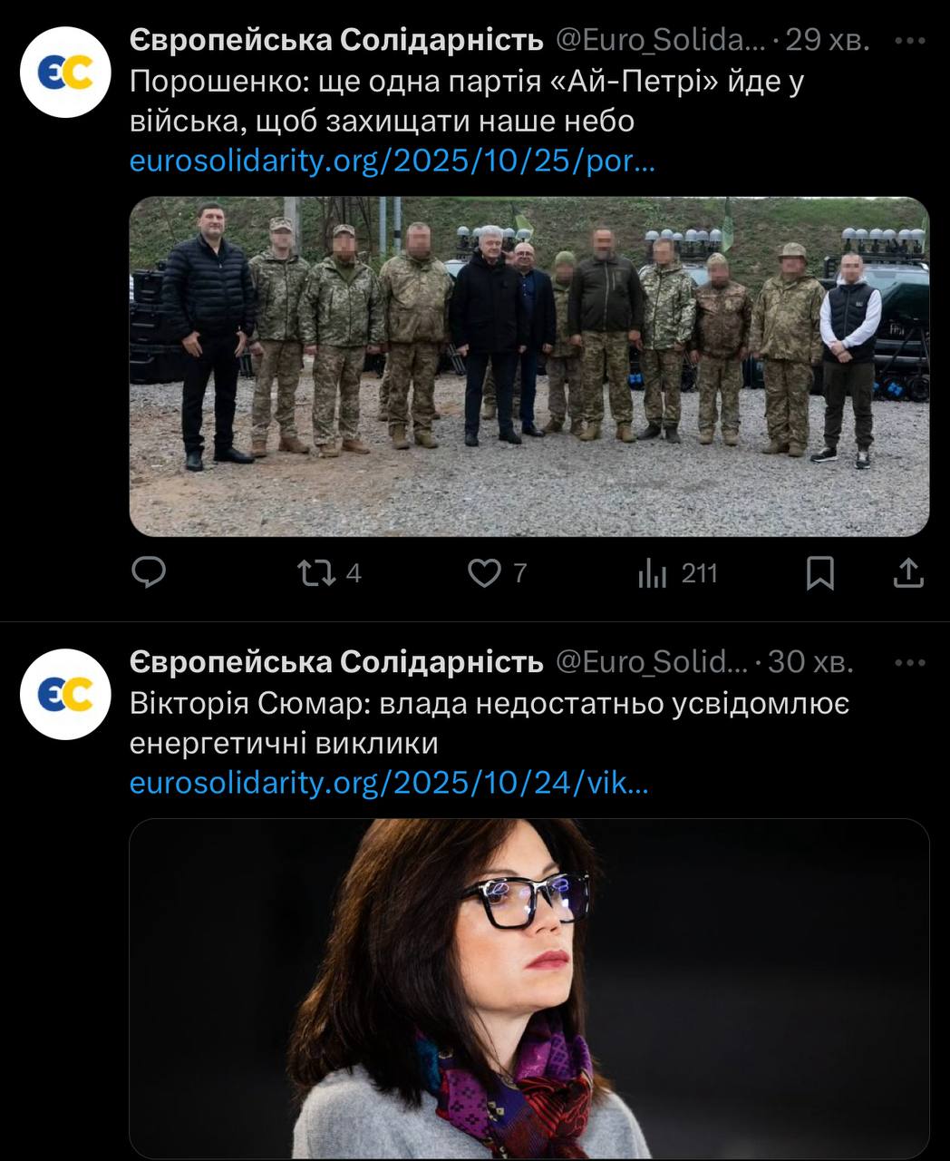Open Європейська Солідарність name on first tweet
Viewport: 950px width, 1161px height.
336,41
